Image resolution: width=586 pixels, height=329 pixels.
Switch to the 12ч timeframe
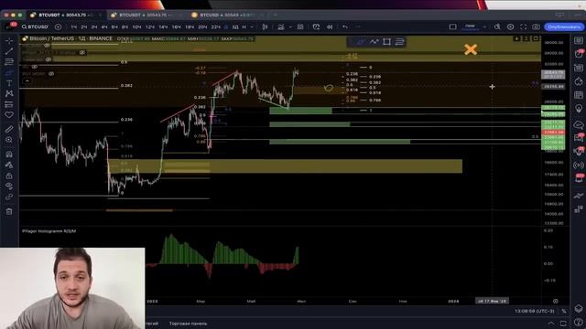pyautogui.click(x=150, y=27)
